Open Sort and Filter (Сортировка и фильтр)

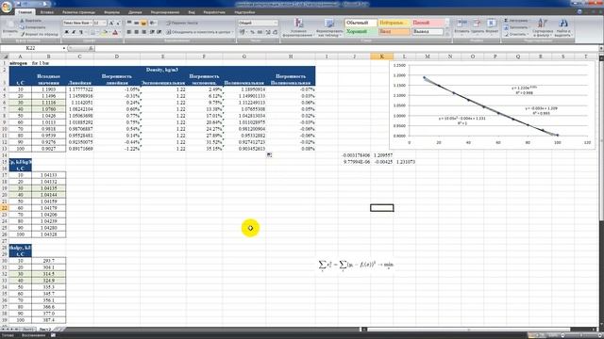(x=543, y=27)
